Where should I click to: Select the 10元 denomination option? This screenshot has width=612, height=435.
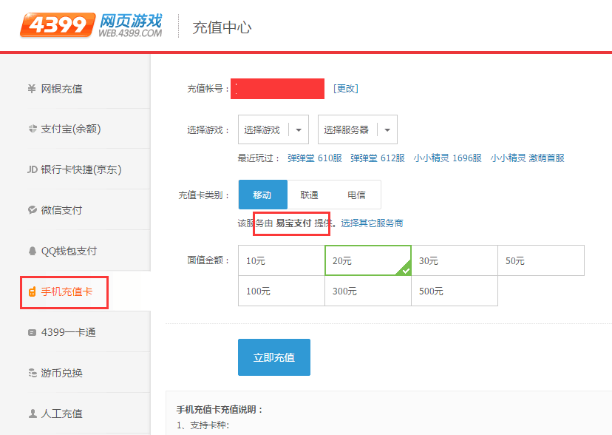pos(282,260)
